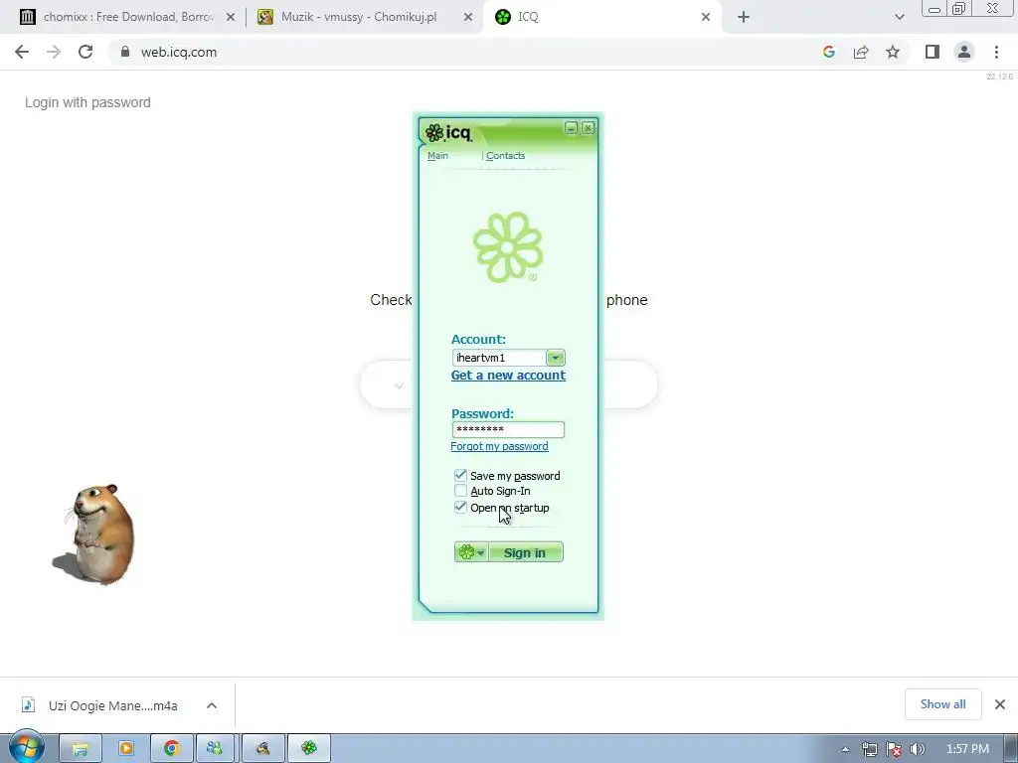Close the ICQ client window
Viewport: 1018px width, 763px height.
pos(588,128)
